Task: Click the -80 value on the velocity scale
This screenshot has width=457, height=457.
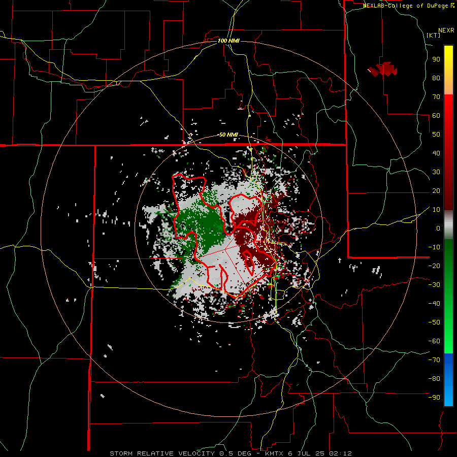Action: pos(434,379)
